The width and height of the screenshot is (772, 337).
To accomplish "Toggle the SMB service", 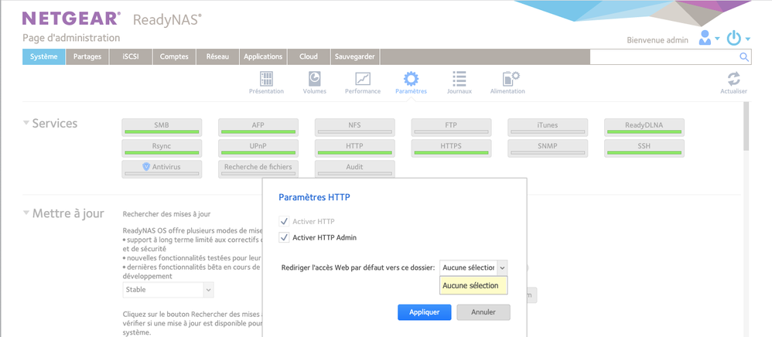I will [162, 128].
